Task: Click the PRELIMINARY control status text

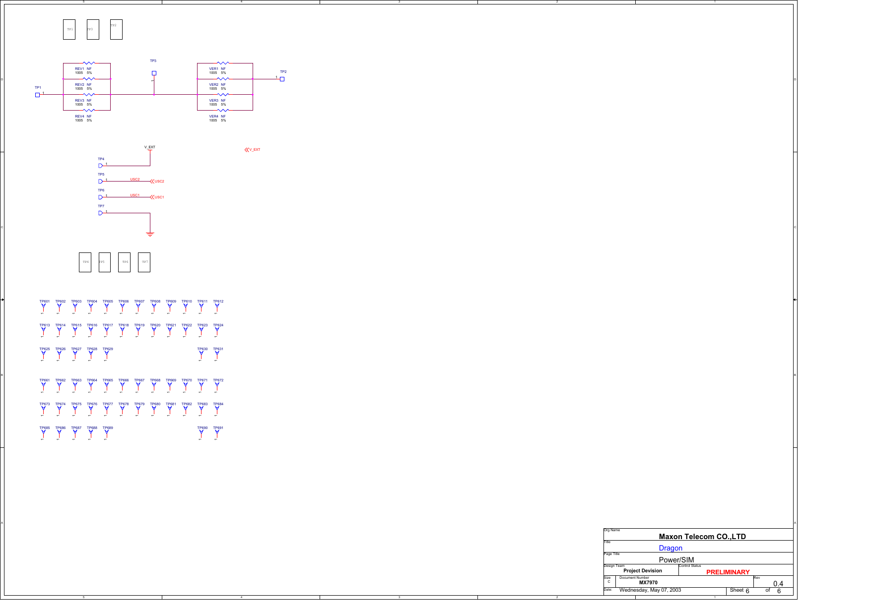Action: pos(728,571)
